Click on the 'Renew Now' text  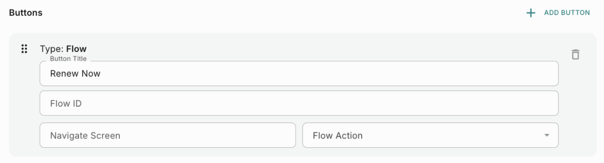pos(75,74)
